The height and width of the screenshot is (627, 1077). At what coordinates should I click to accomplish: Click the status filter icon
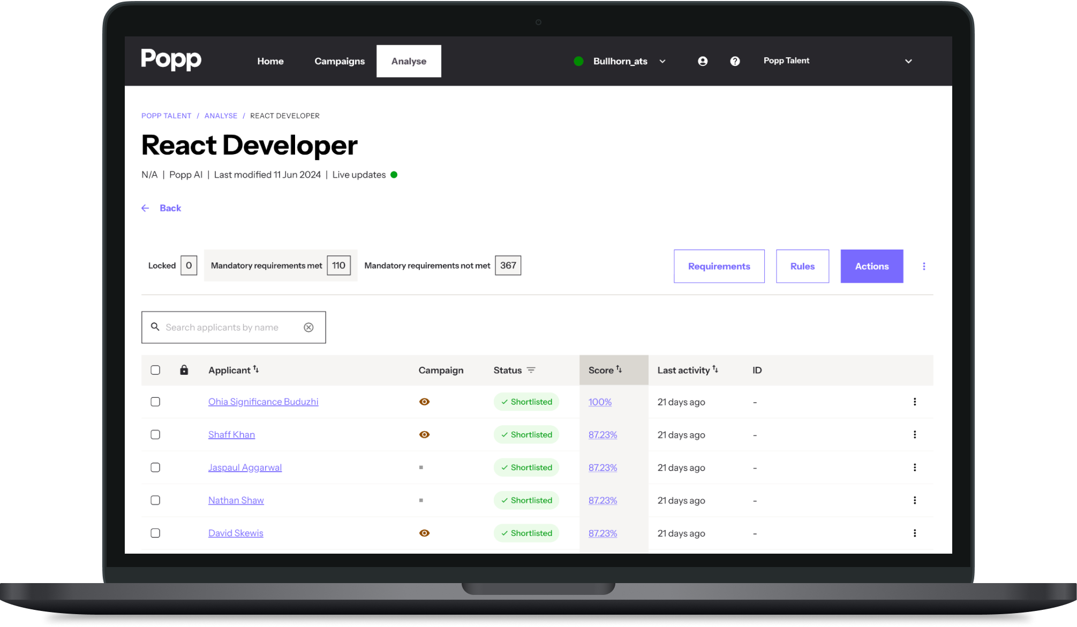[x=531, y=370]
